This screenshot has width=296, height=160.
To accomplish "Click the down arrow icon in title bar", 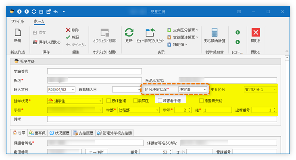I will (27, 12).
